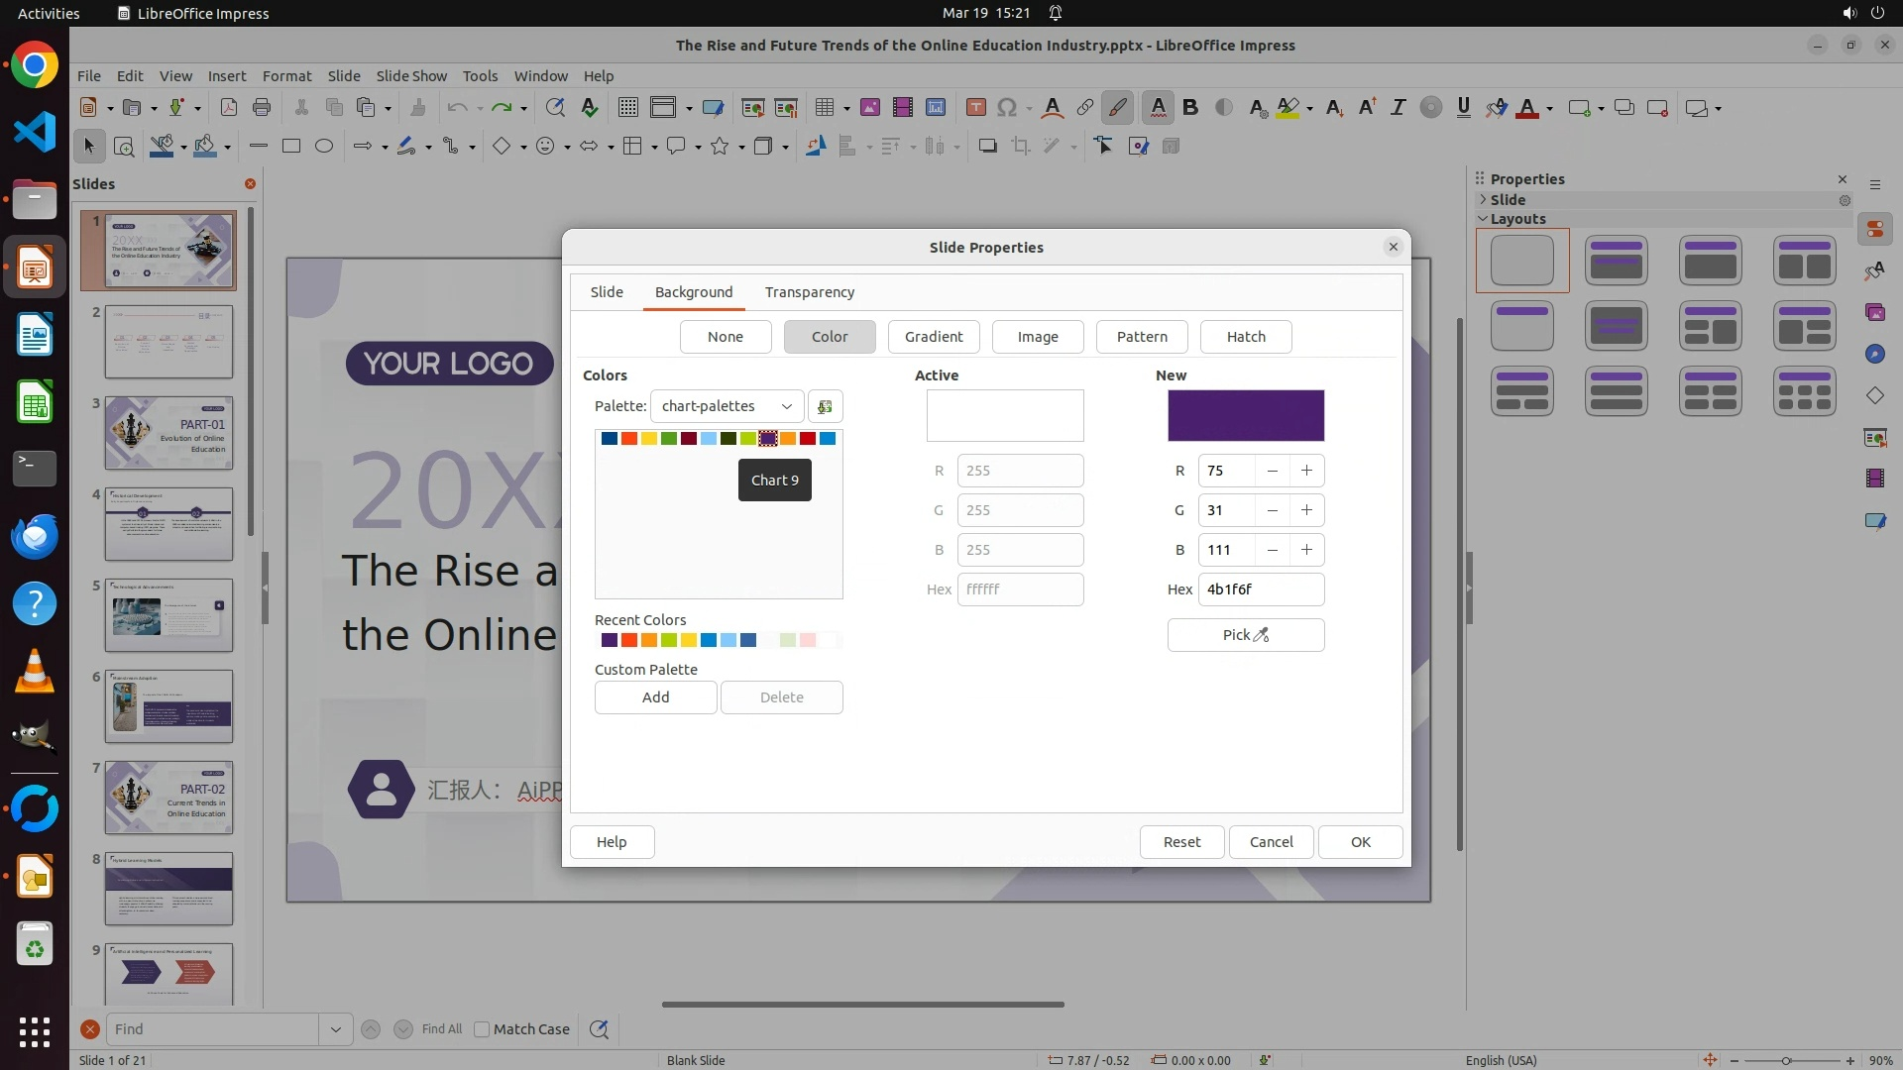This screenshot has width=1903, height=1070.
Task: Open the chart-palettes Palette dropdown
Action: click(727, 406)
